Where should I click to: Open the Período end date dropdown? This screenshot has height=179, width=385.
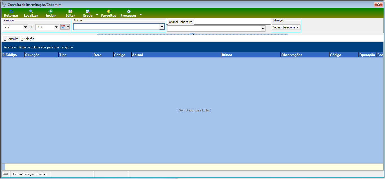(56, 27)
